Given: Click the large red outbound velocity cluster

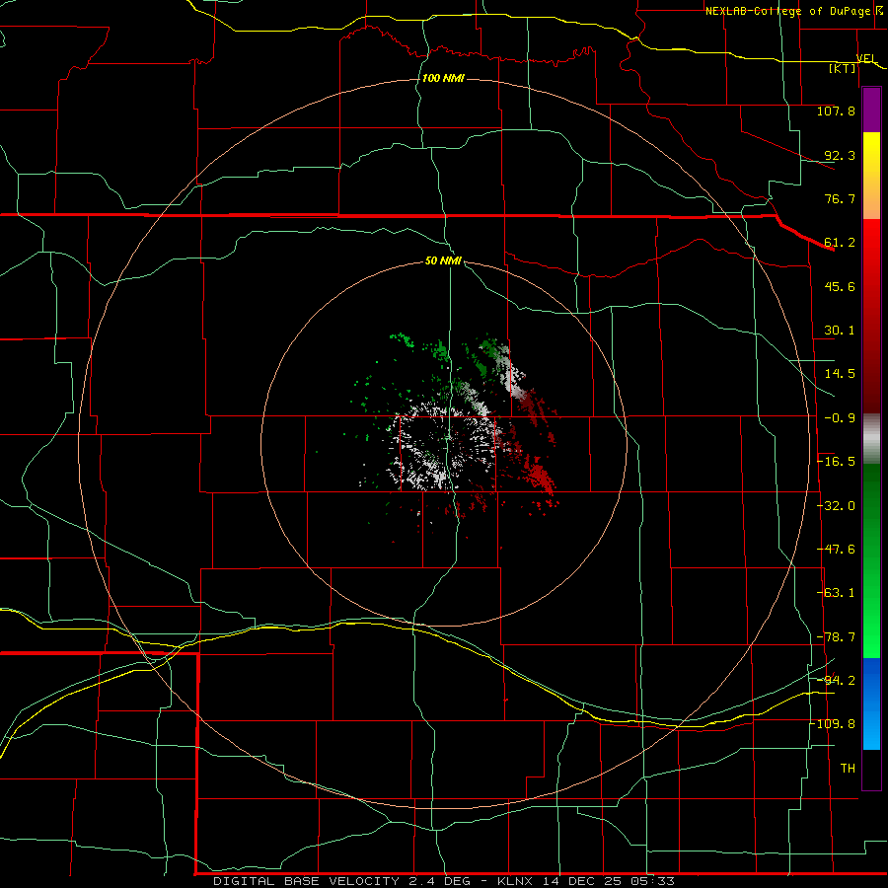Looking at the screenshot, I should point(540,478).
